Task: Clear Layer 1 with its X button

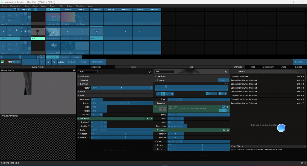Action: (3, 46)
